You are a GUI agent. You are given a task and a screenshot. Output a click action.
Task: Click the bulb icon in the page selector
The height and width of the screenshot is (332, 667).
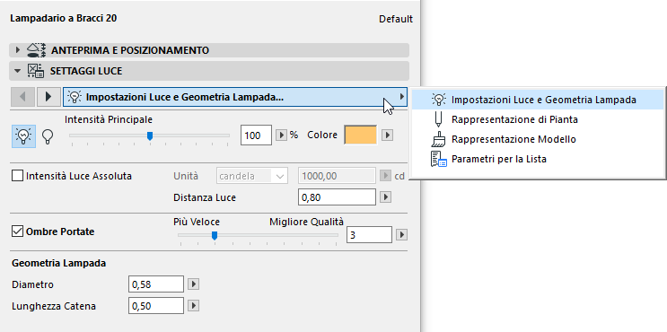(x=75, y=97)
